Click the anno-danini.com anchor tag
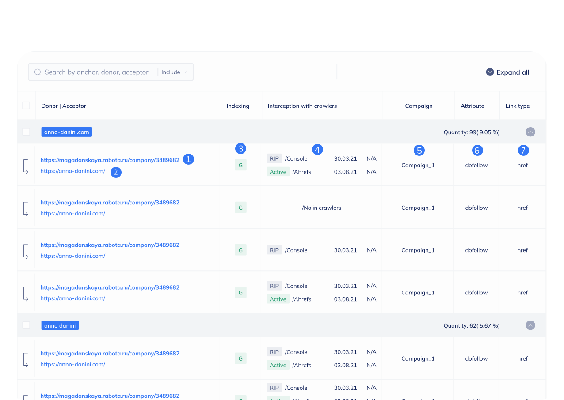Viewport: 564px width, 400px height. [67, 132]
